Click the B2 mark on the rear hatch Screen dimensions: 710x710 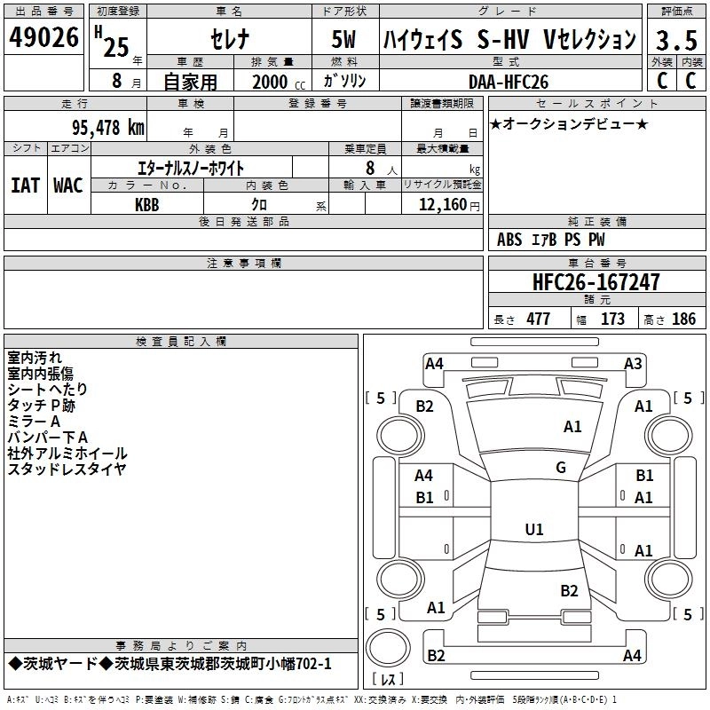pos(569,590)
